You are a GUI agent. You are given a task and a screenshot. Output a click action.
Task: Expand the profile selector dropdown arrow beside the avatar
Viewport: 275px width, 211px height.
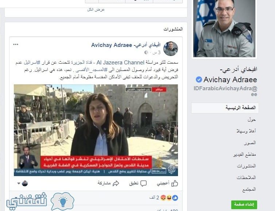[x=19, y=183]
